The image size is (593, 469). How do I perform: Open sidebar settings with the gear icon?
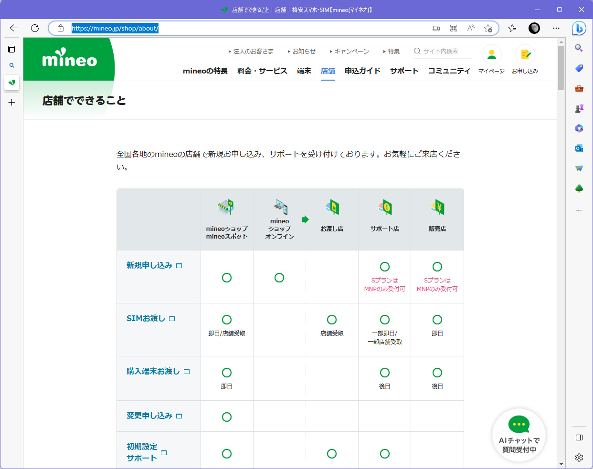(x=579, y=458)
